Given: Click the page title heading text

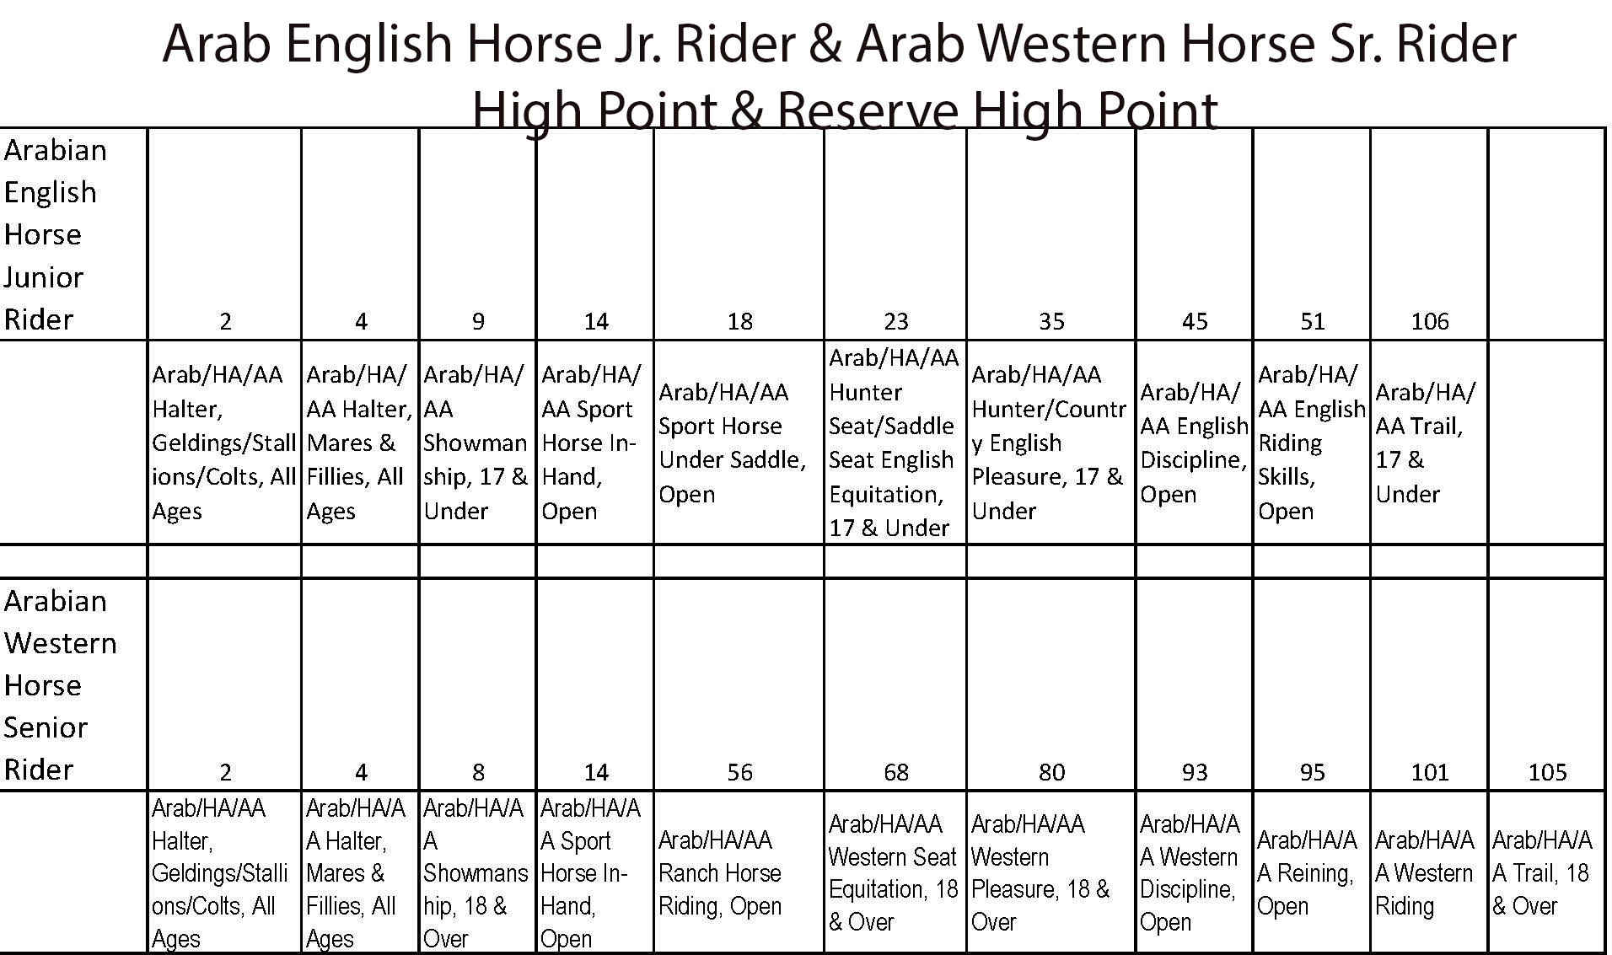Looking at the screenshot, I should pyautogui.click(x=839, y=76).
